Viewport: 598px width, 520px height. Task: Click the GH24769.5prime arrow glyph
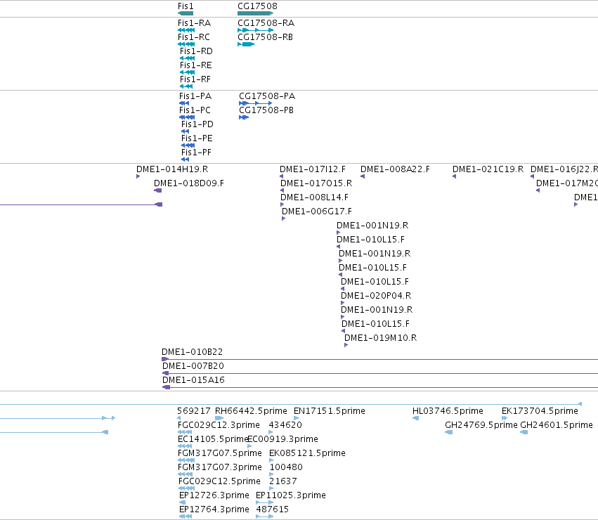tap(449, 433)
